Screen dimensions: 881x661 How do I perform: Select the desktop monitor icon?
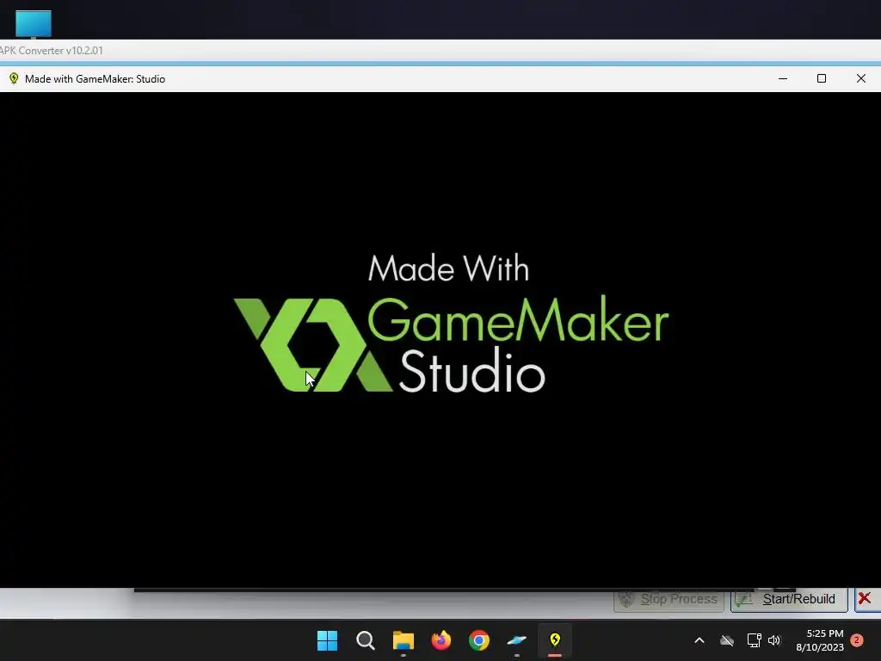tap(34, 24)
